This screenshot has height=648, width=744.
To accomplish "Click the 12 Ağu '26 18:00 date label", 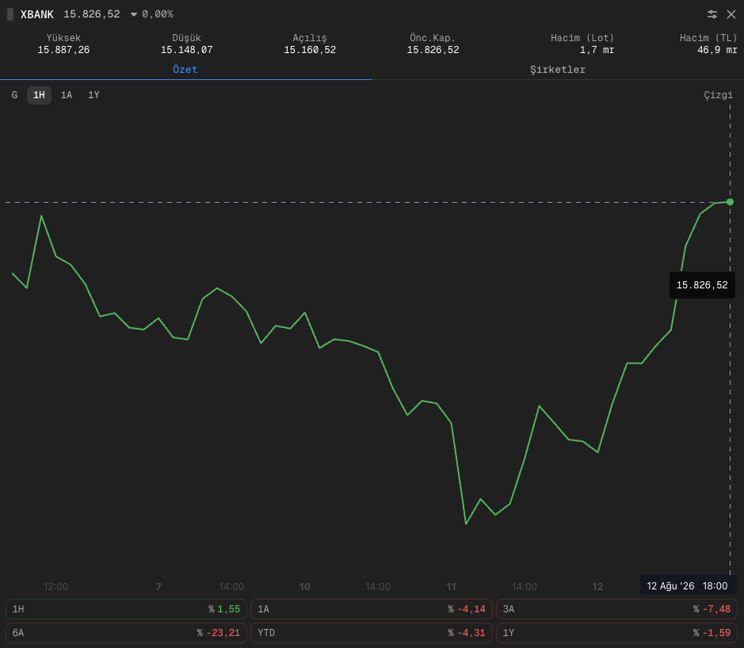I will coord(687,586).
